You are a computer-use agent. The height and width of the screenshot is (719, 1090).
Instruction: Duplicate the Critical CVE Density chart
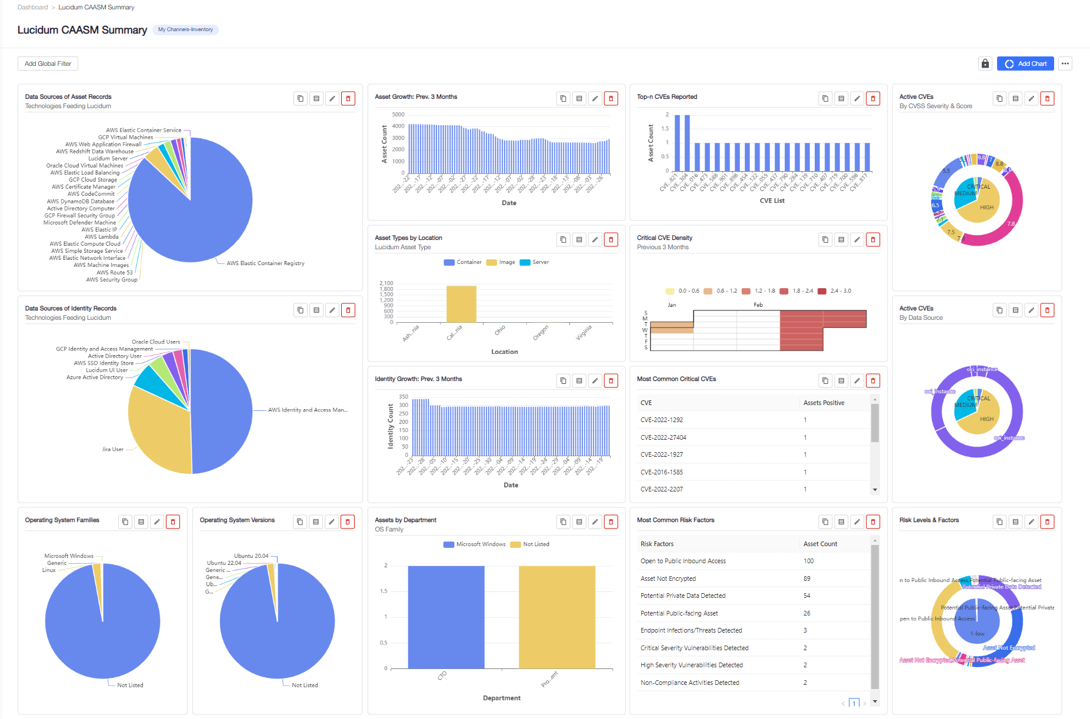(x=825, y=240)
